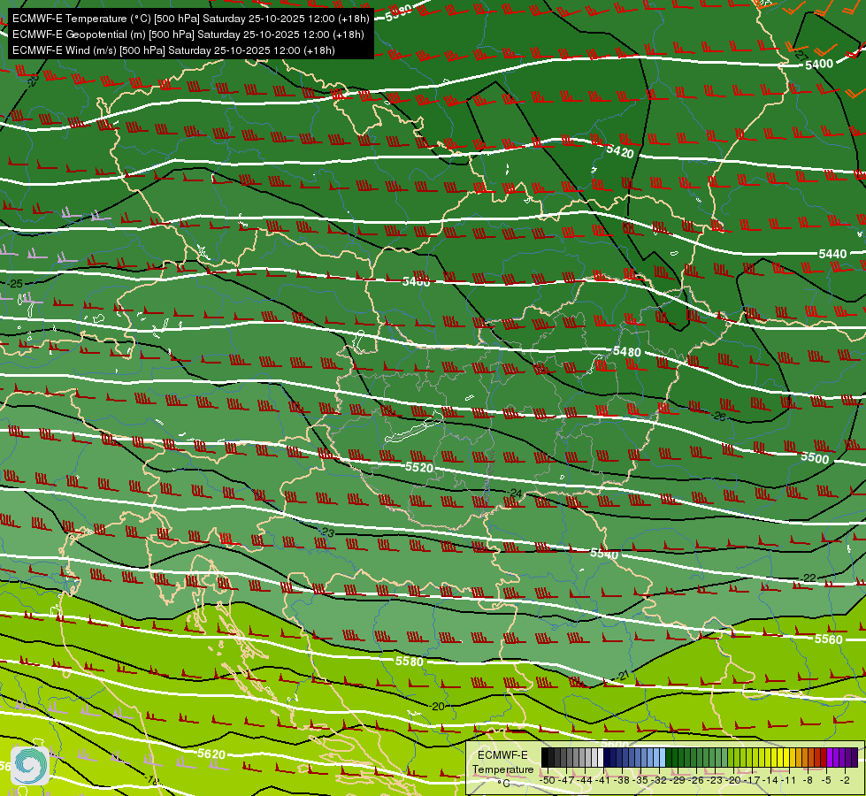Click the -27 isotherm label on the map

pyautogui.click(x=801, y=54)
